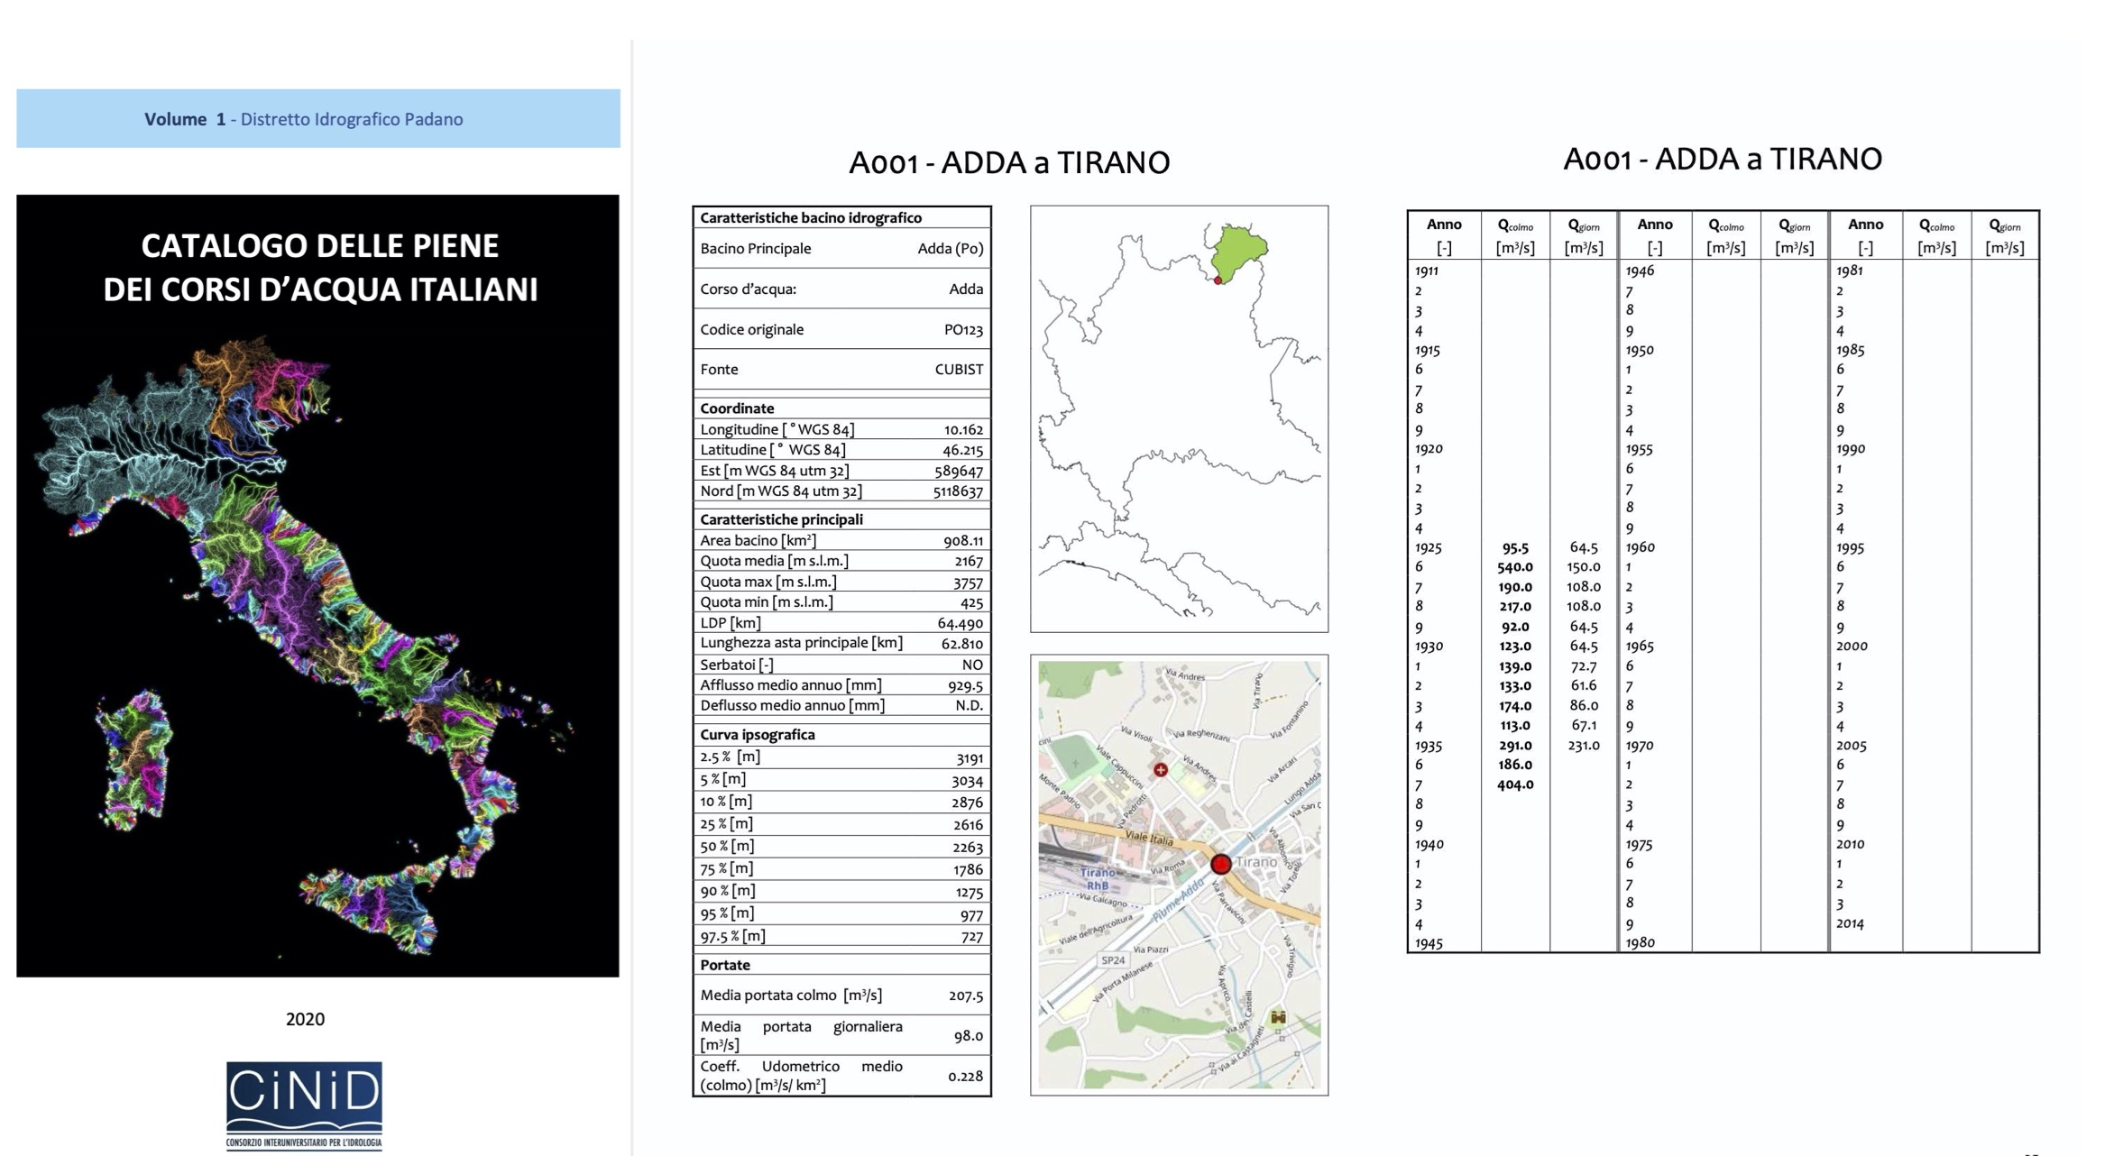Select the 'CUBIST' source value
2105x1156 pixels.
coord(959,369)
